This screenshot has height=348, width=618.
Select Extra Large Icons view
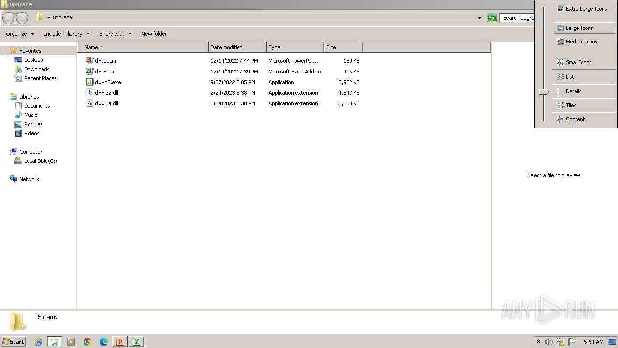pos(582,9)
